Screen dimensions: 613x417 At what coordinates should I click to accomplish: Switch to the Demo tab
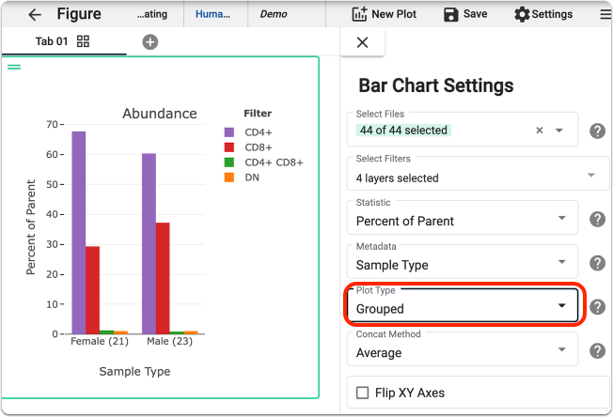[x=274, y=14]
